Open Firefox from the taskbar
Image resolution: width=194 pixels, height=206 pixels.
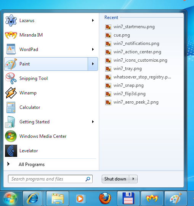click(105, 198)
